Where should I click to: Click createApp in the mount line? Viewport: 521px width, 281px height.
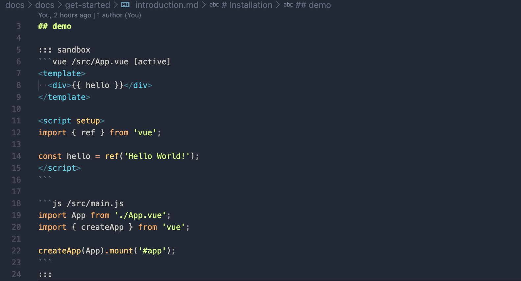60,251
